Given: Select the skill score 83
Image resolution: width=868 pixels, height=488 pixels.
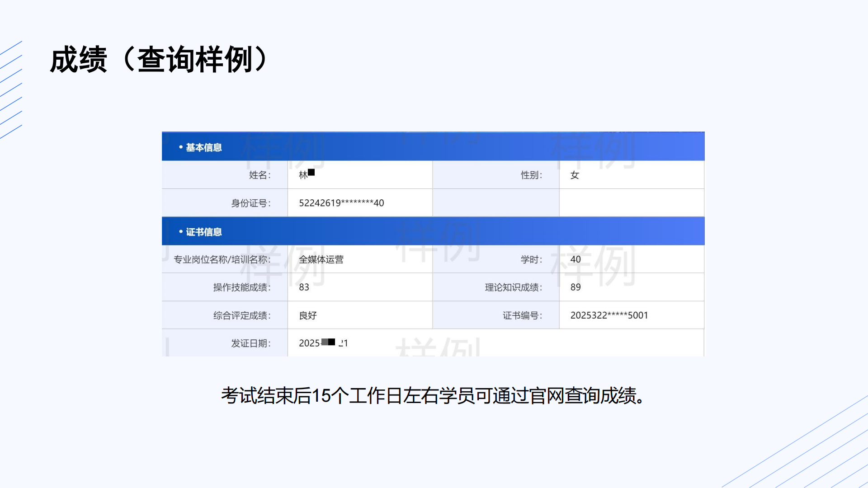Looking at the screenshot, I should pyautogui.click(x=304, y=287).
